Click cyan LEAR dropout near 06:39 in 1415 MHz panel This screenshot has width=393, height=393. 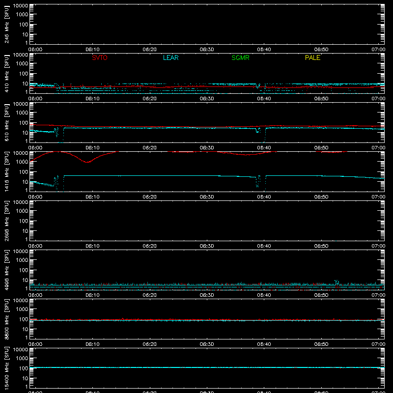(x=258, y=181)
